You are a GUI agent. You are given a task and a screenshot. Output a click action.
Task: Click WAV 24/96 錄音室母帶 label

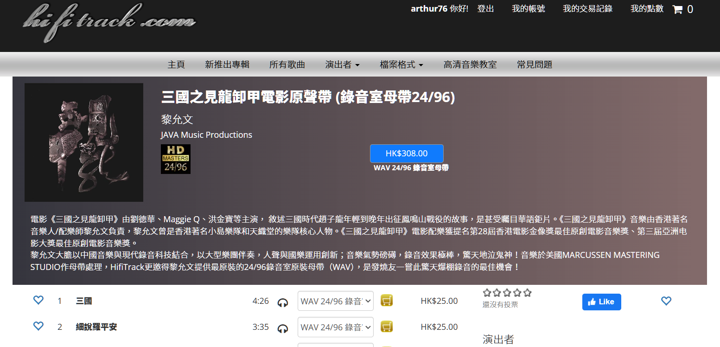(x=411, y=168)
